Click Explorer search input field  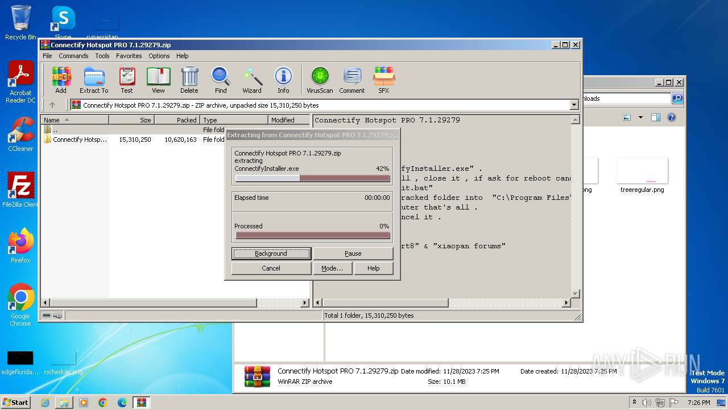(627, 99)
